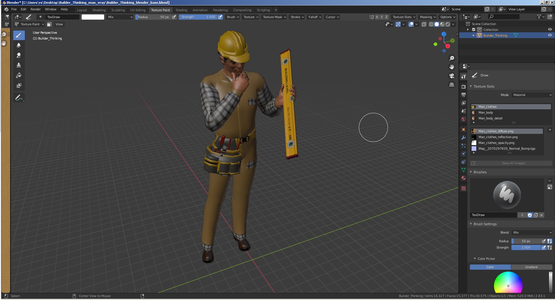Open the Masking popover
The height and width of the screenshot is (300, 555).
click(x=428, y=17)
